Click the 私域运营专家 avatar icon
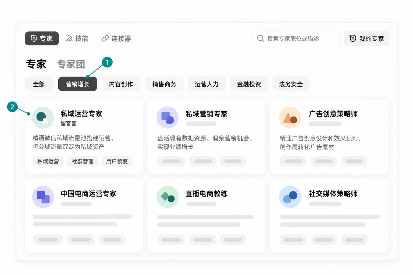The width and height of the screenshot is (413, 275). (x=43, y=118)
